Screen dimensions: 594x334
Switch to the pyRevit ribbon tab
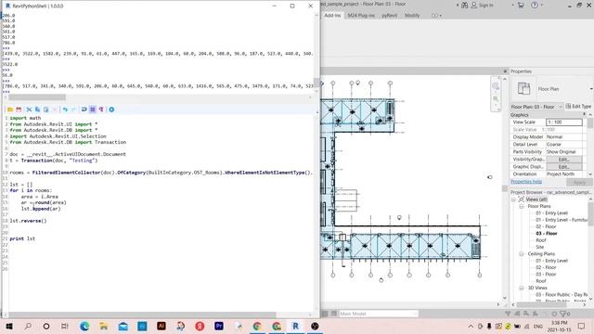point(390,16)
